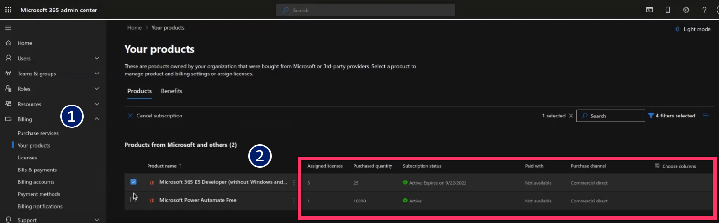The height and width of the screenshot is (223, 719).
Task: Sort by Subscription status column
Action: point(422,166)
